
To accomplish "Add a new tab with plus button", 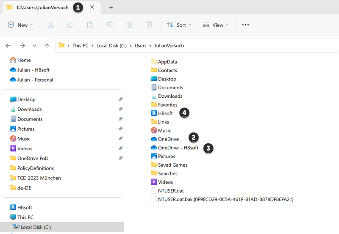I will pyautogui.click(x=111, y=7).
